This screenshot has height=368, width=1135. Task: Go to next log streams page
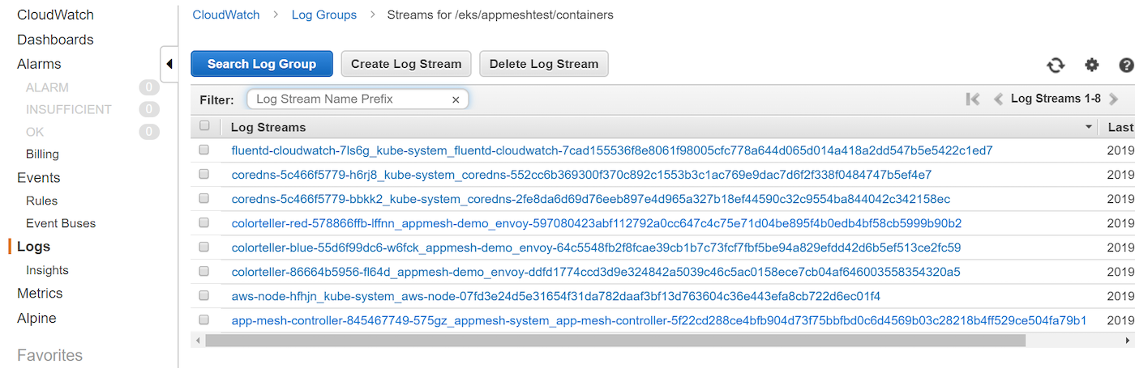pyautogui.click(x=1113, y=99)
